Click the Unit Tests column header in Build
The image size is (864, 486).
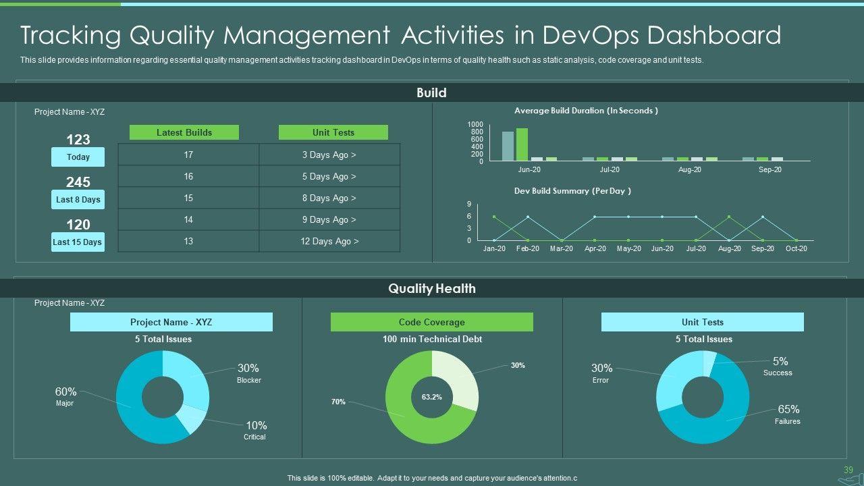tap(333, 132)
